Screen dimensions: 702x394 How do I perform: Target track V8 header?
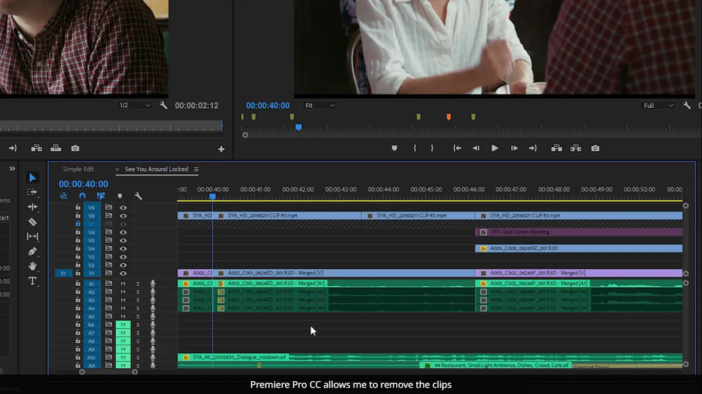(x=91, y=216)
